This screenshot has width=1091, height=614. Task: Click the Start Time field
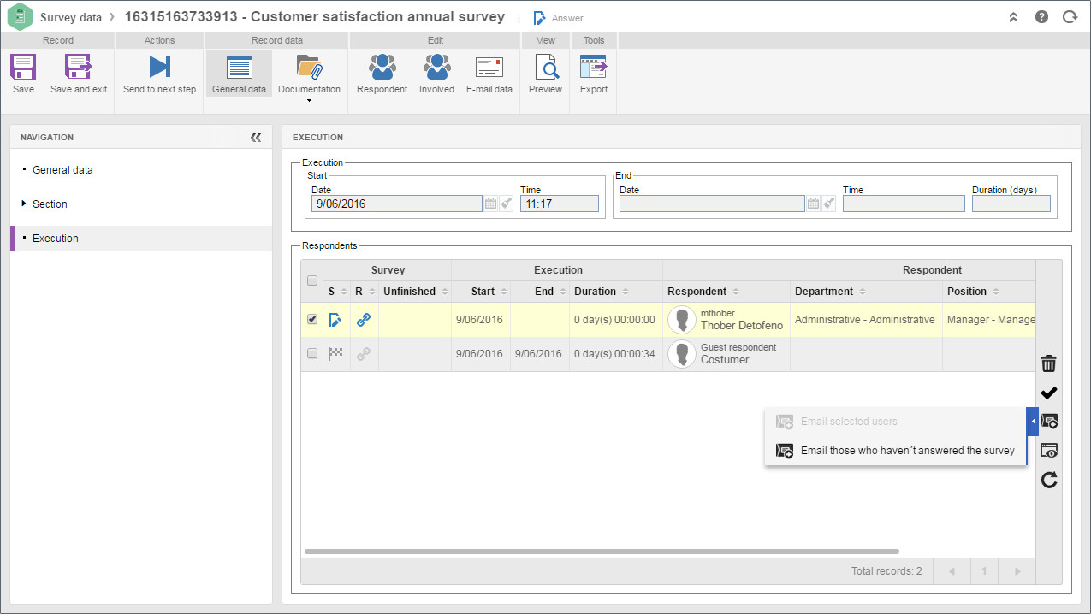pyautogui.click(x=559, y=204)
